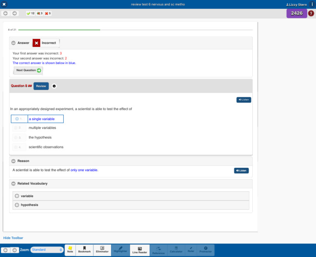Open the options menu beside Lizzy Stern
Viewport: 316px width, 257px height.
[x=312, y=4]
